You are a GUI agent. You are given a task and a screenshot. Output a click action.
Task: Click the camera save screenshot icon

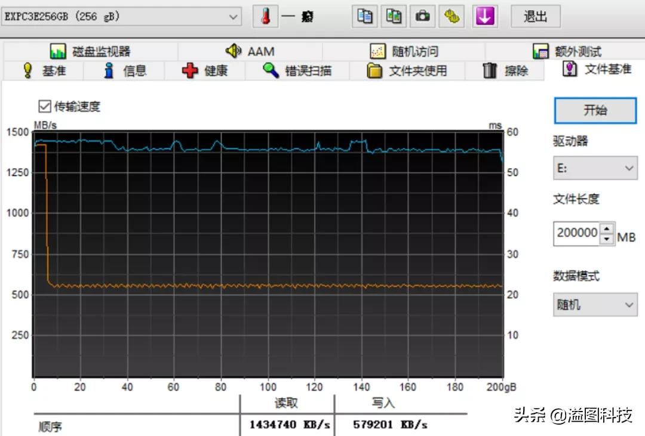423,17
